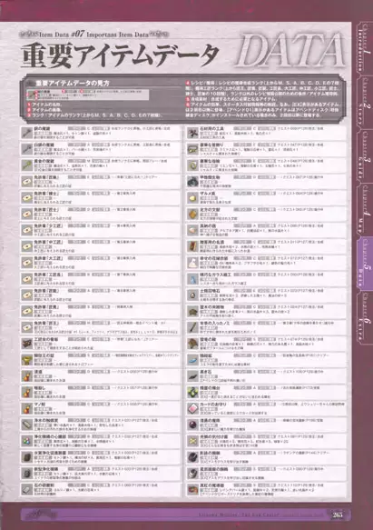The width and height of the screenshot is (373, 530).
Task: Click the カーゴのお守り charm icon
Action: (x=192, y=409)
